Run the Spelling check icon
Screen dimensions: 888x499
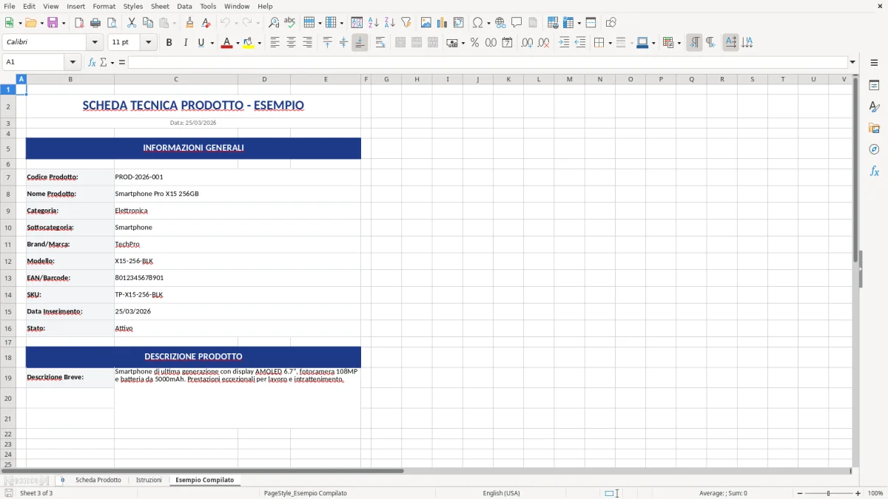[x=290, y=23]
